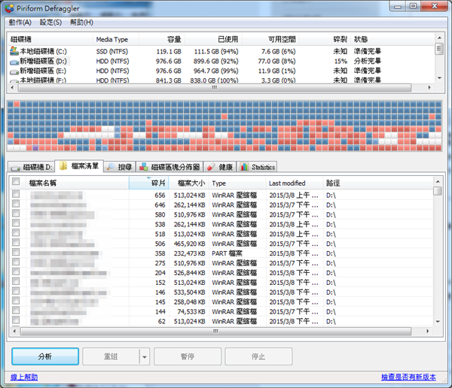Click the magnifier icon on 搜尋 tab
The width and height of the screenshot is (452, 388).
pos(111,167)
